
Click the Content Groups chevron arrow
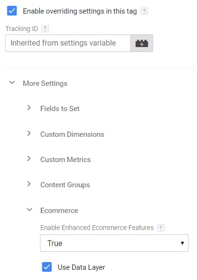(29, 184)
